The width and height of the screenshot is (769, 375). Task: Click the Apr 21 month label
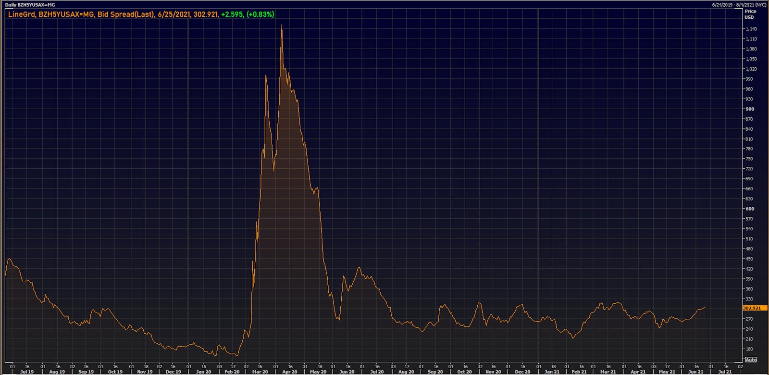click(638, 372)
